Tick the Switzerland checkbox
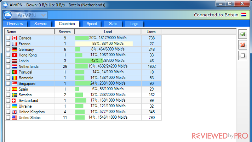This screenshot has width=252, height=142. tap(8, 101)
